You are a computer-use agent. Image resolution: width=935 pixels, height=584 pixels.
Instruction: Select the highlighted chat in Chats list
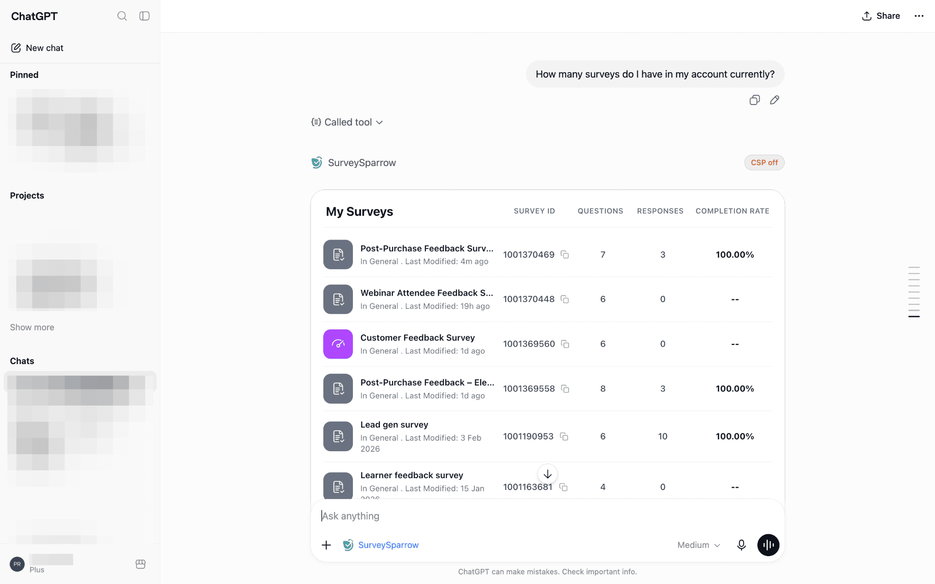pyautogui.click(x=80, y=381)
